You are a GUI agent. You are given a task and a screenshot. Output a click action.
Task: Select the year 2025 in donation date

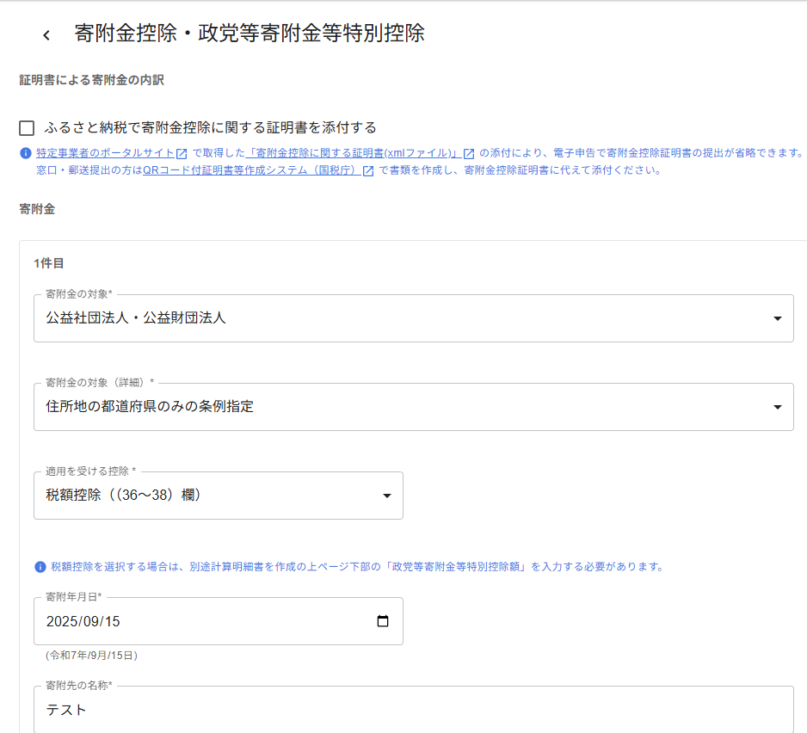(x=62, y=621)
